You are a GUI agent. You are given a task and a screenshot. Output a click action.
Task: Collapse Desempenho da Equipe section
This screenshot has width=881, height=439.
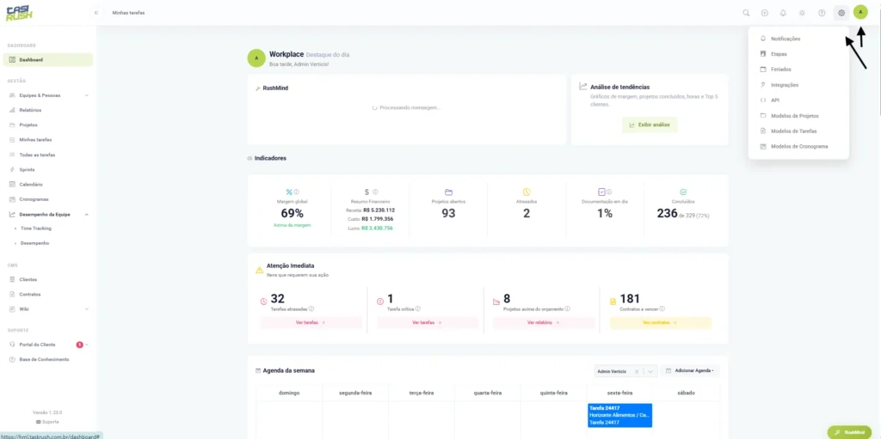click(x=48, y=214)
